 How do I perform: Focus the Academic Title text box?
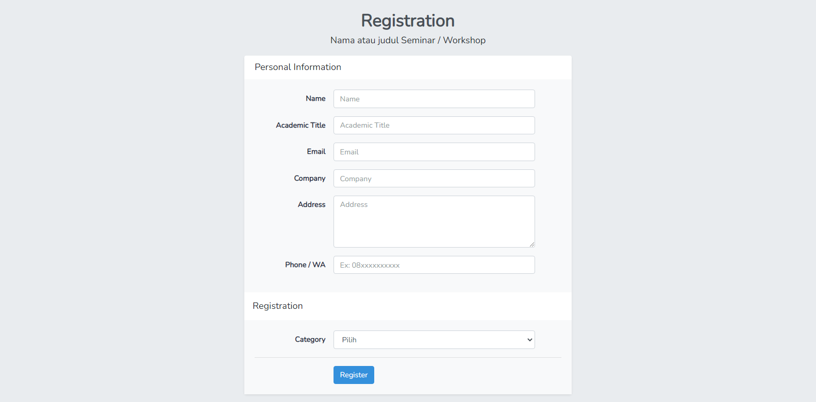pos(434,125)
